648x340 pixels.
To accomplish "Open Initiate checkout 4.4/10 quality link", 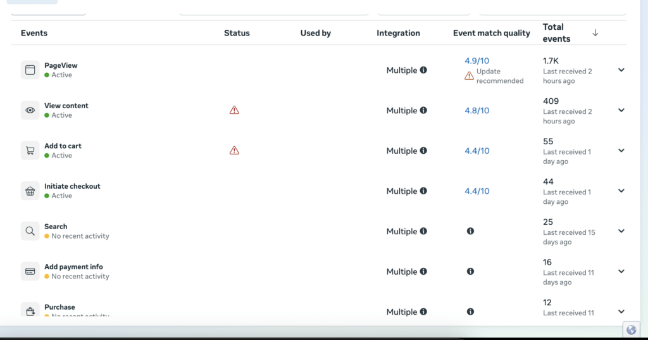I will [477, 191].
